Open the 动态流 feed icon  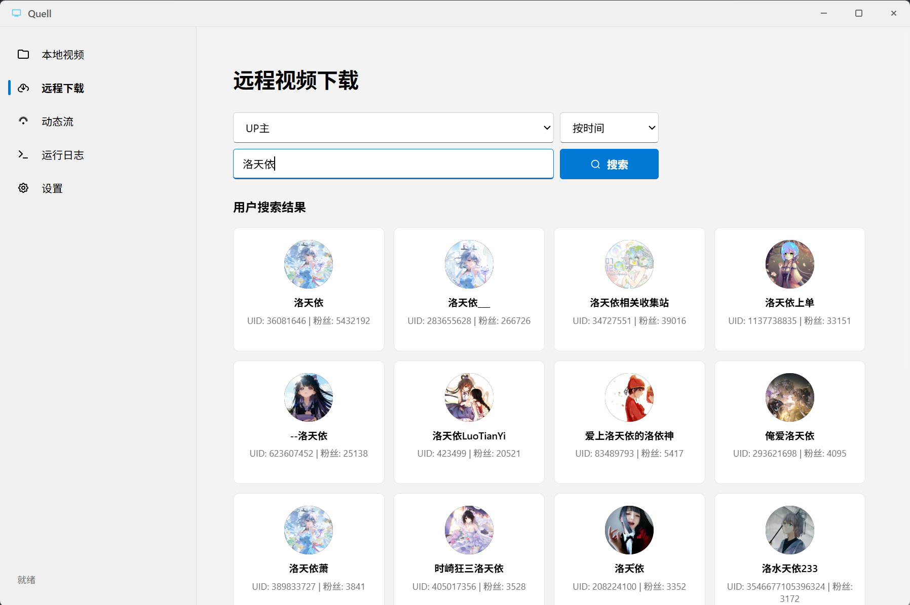tap(23, 121)
